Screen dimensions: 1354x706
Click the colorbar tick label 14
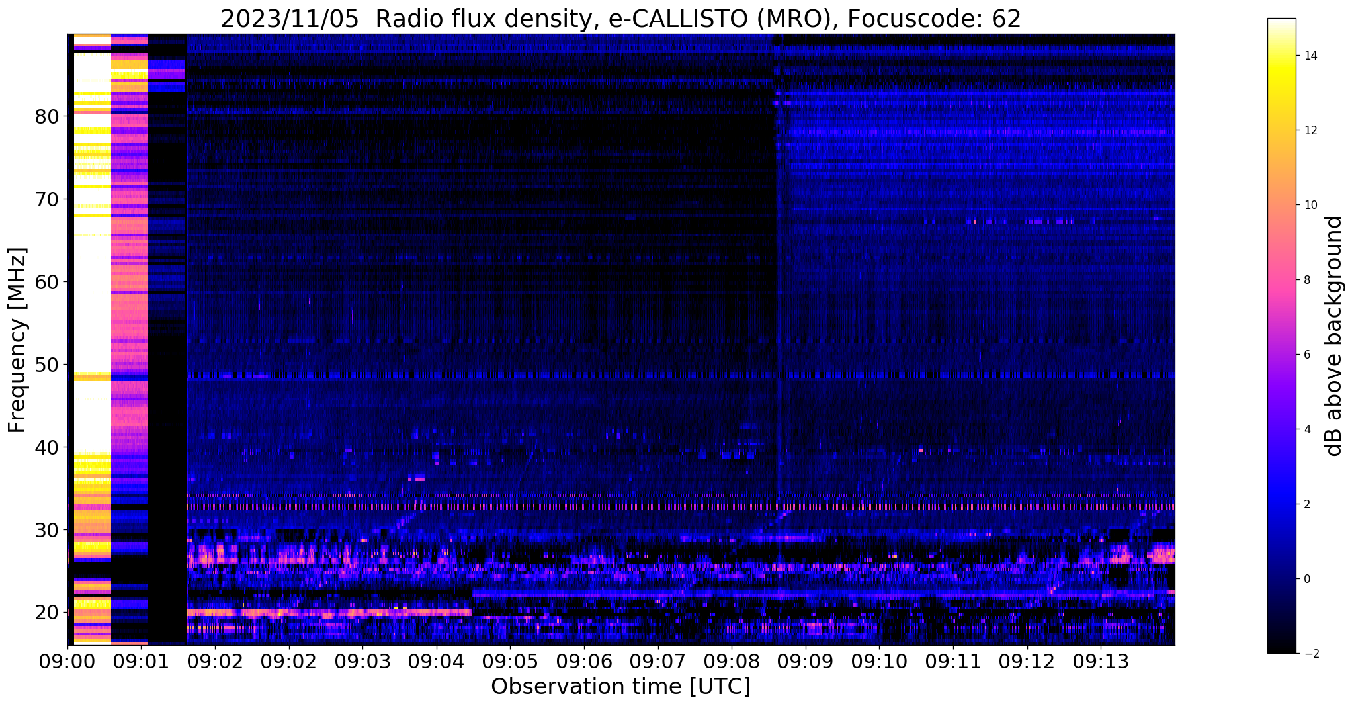pyautogui.click(x=1310, y=56)
